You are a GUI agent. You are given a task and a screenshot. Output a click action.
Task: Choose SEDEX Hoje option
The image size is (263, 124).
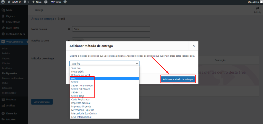point(104,96)
